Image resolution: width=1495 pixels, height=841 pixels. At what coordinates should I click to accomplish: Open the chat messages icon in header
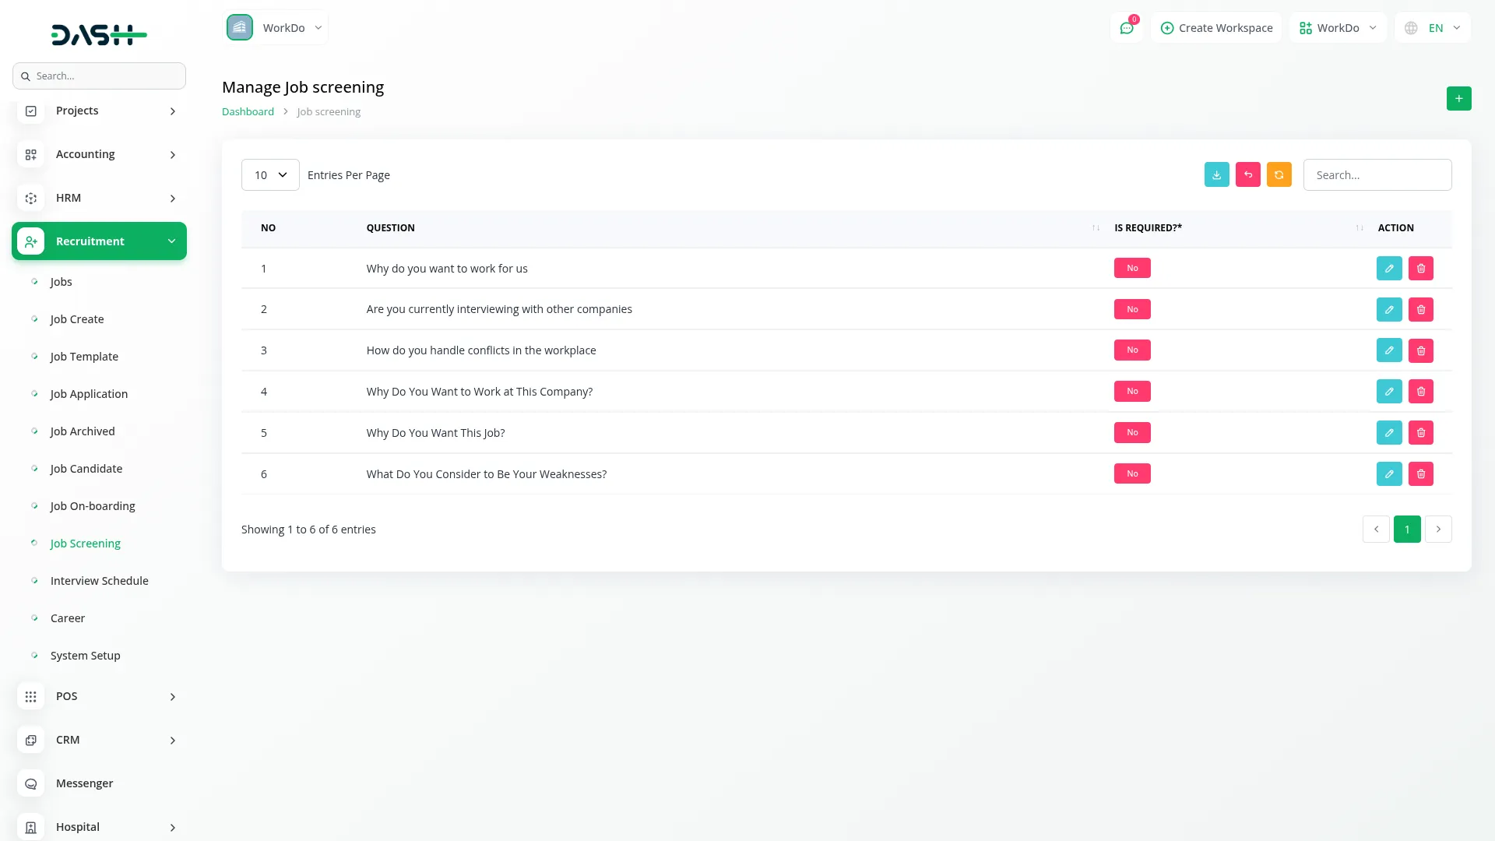[1126, 28]
